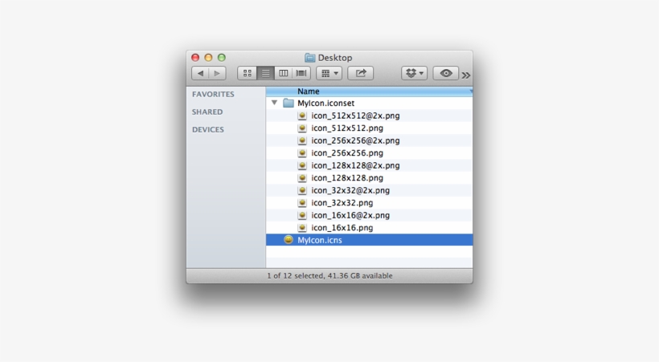Open the Arrange items dropdown
Viewport: 659px width, 362px height.
[329, 73]
